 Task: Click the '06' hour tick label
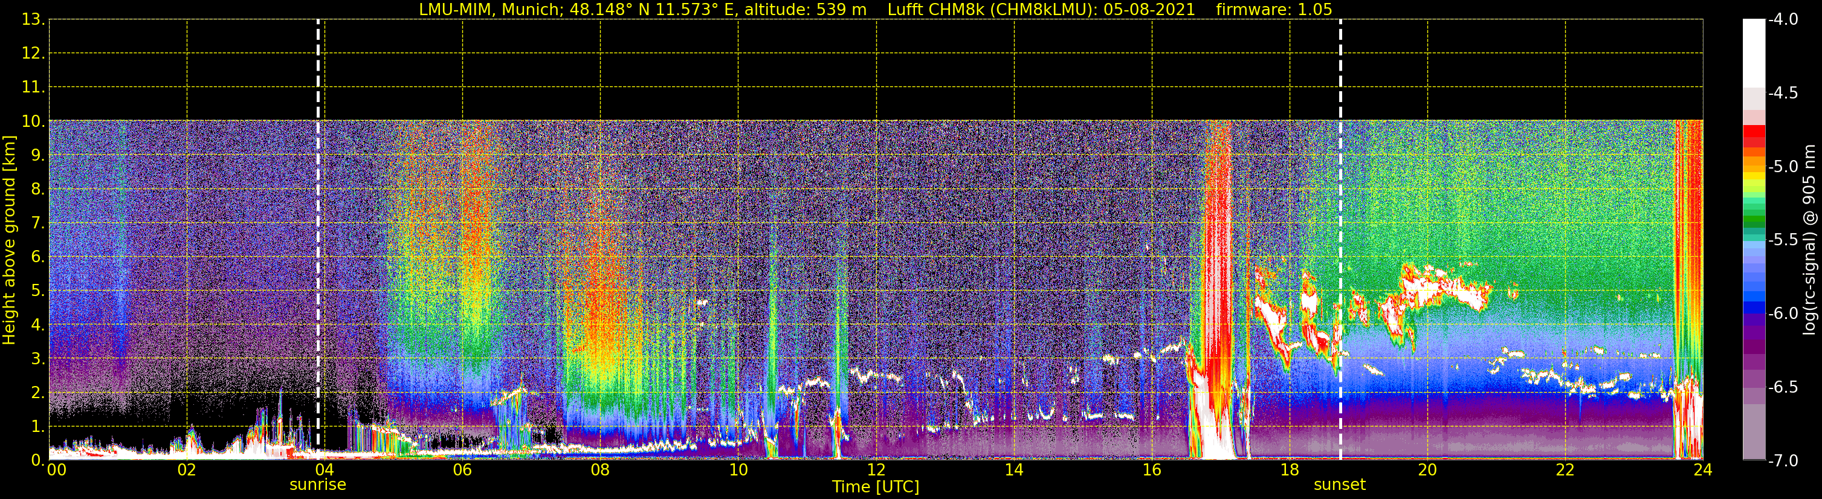pyautogui.click(x=462, y=470)
